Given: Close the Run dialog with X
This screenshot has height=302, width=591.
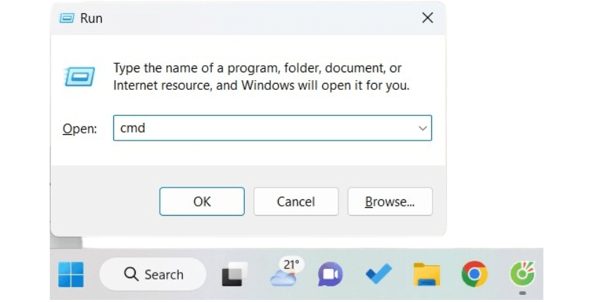Looking at the screenshot, I should click(427, 18).
